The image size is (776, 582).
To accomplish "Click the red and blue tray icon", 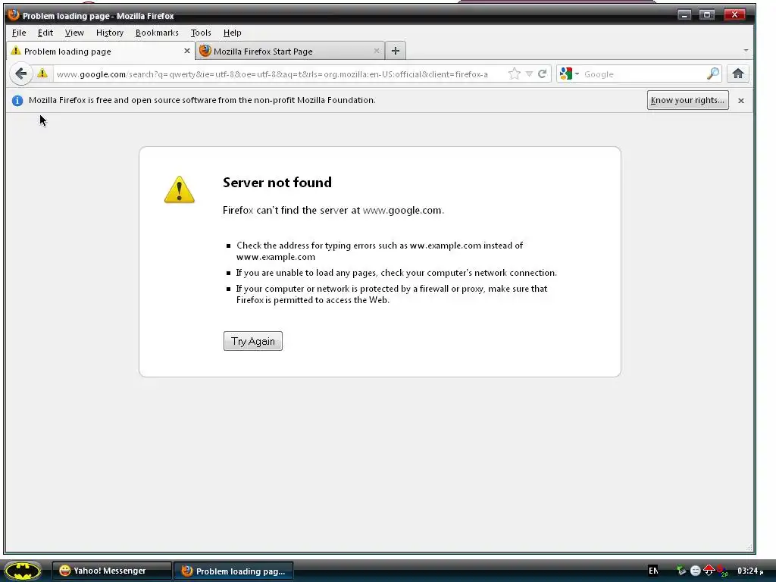I will pyautogui.click(x=722, y=571).
